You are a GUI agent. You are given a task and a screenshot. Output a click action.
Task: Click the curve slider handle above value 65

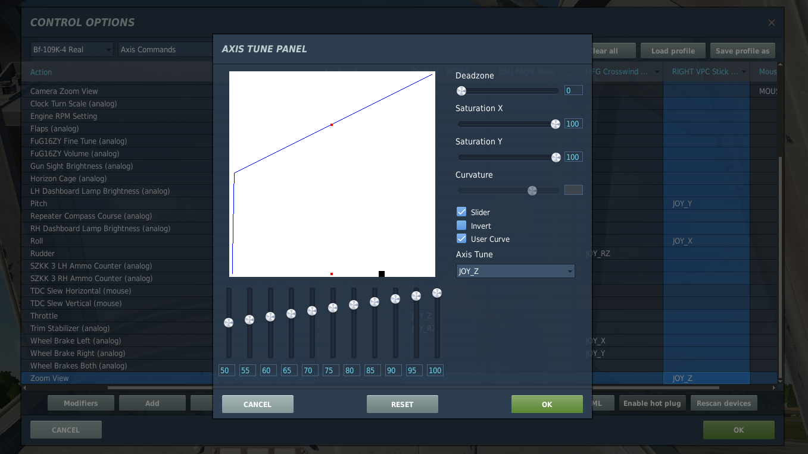291,314
